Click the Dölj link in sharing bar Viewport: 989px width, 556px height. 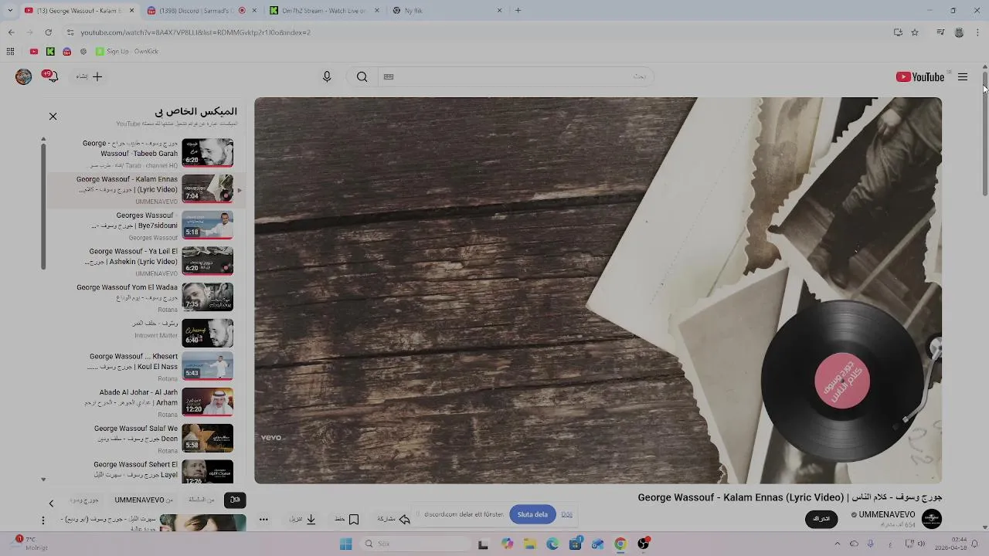click(567, 514)
